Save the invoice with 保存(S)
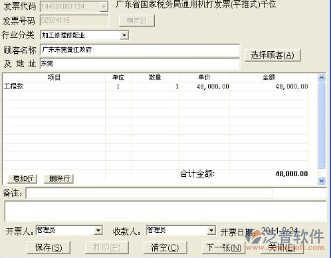Screen dimensions: 331x258 pyautogui.click(x=49, y=247)
